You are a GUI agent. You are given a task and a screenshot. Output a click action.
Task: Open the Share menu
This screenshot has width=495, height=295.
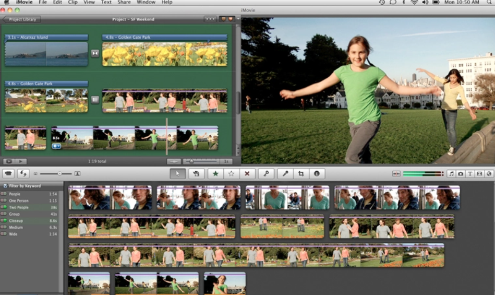(x=124, y=3)
